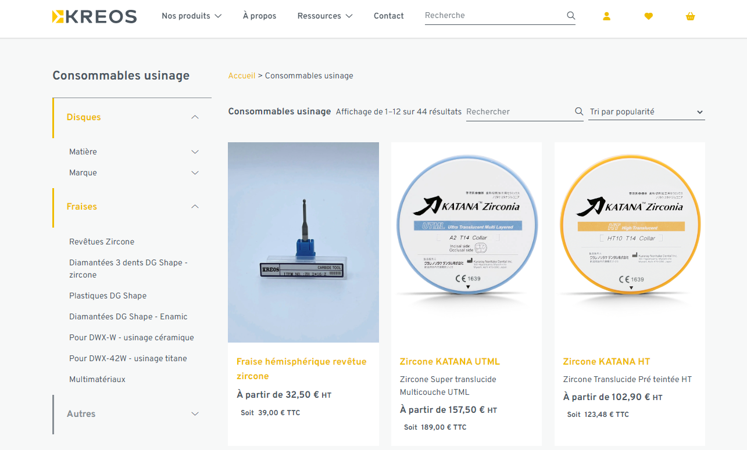Open Fraise hémisphérique revêtue zircone title
Image resolution: width=747 pixels, height=450 pixels.
(x=301, y=369)
